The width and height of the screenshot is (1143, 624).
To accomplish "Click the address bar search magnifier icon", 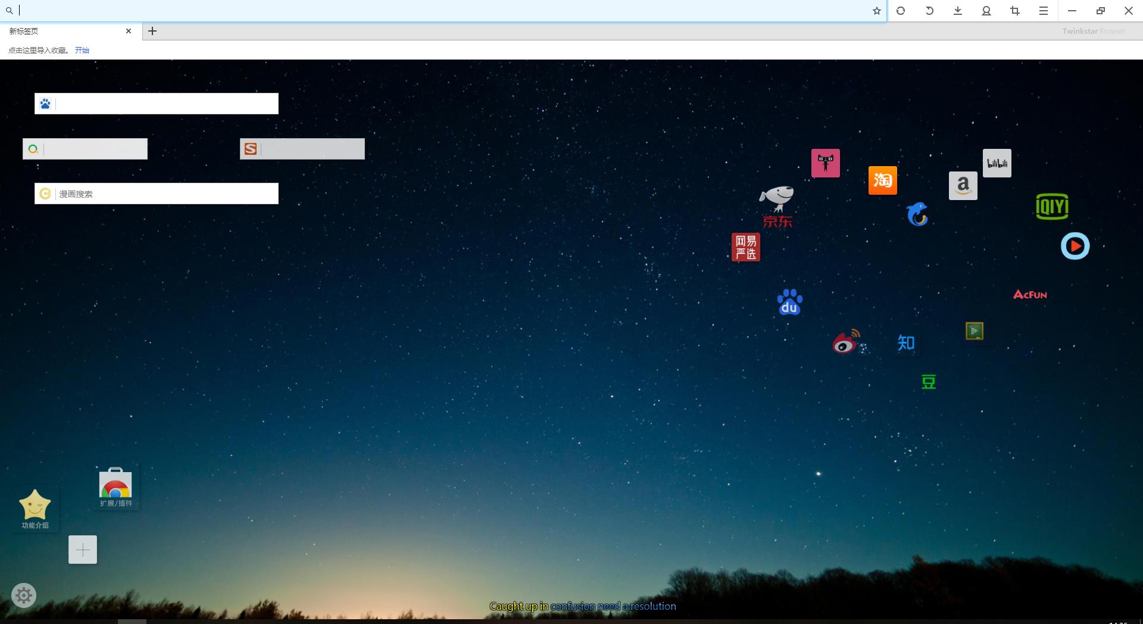I will tap(10, 11).
